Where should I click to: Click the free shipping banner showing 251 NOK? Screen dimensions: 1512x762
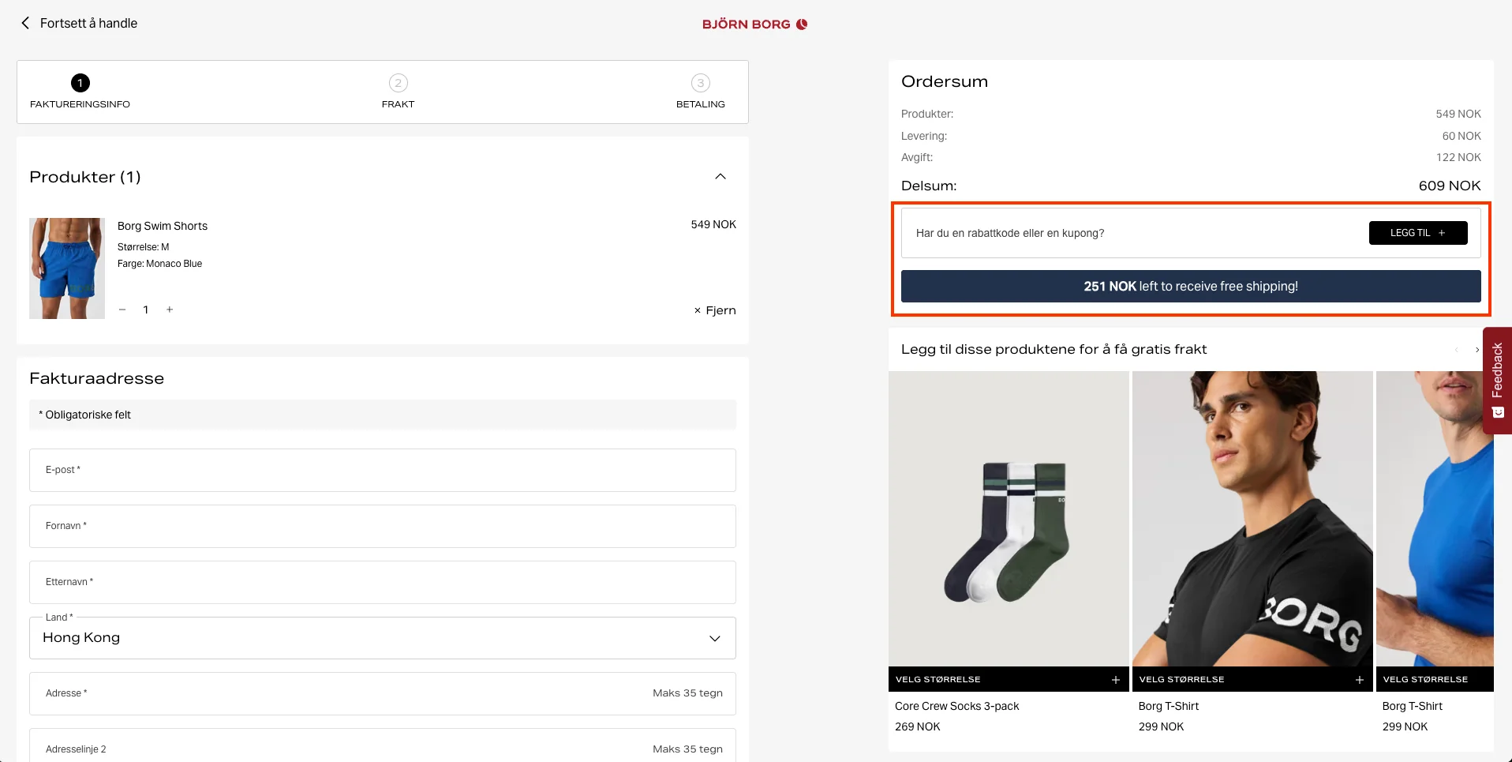[1191, 287]
